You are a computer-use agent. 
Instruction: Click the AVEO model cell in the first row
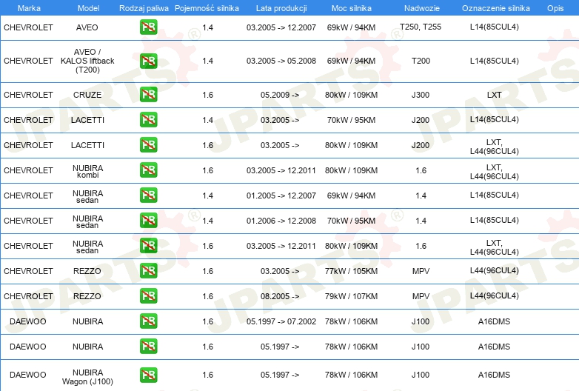pos(87,27)
